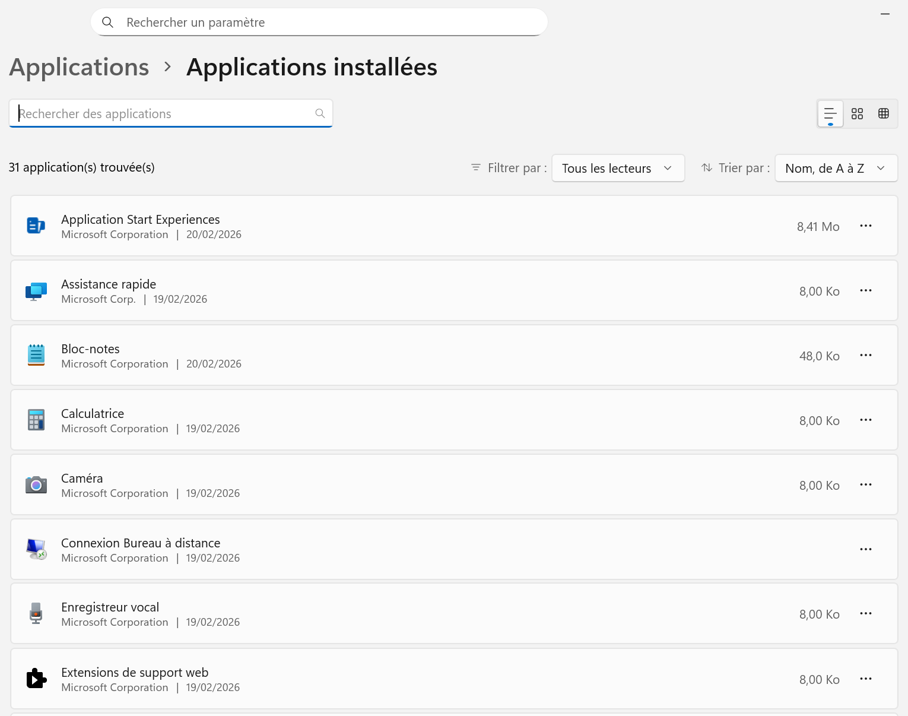Click the Assistance rapide app icon
This screenshot has width=908, height=716.
(36, 291)
